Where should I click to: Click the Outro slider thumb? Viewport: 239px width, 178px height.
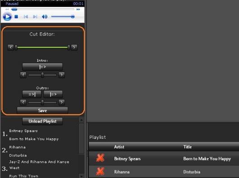(42, 102)
